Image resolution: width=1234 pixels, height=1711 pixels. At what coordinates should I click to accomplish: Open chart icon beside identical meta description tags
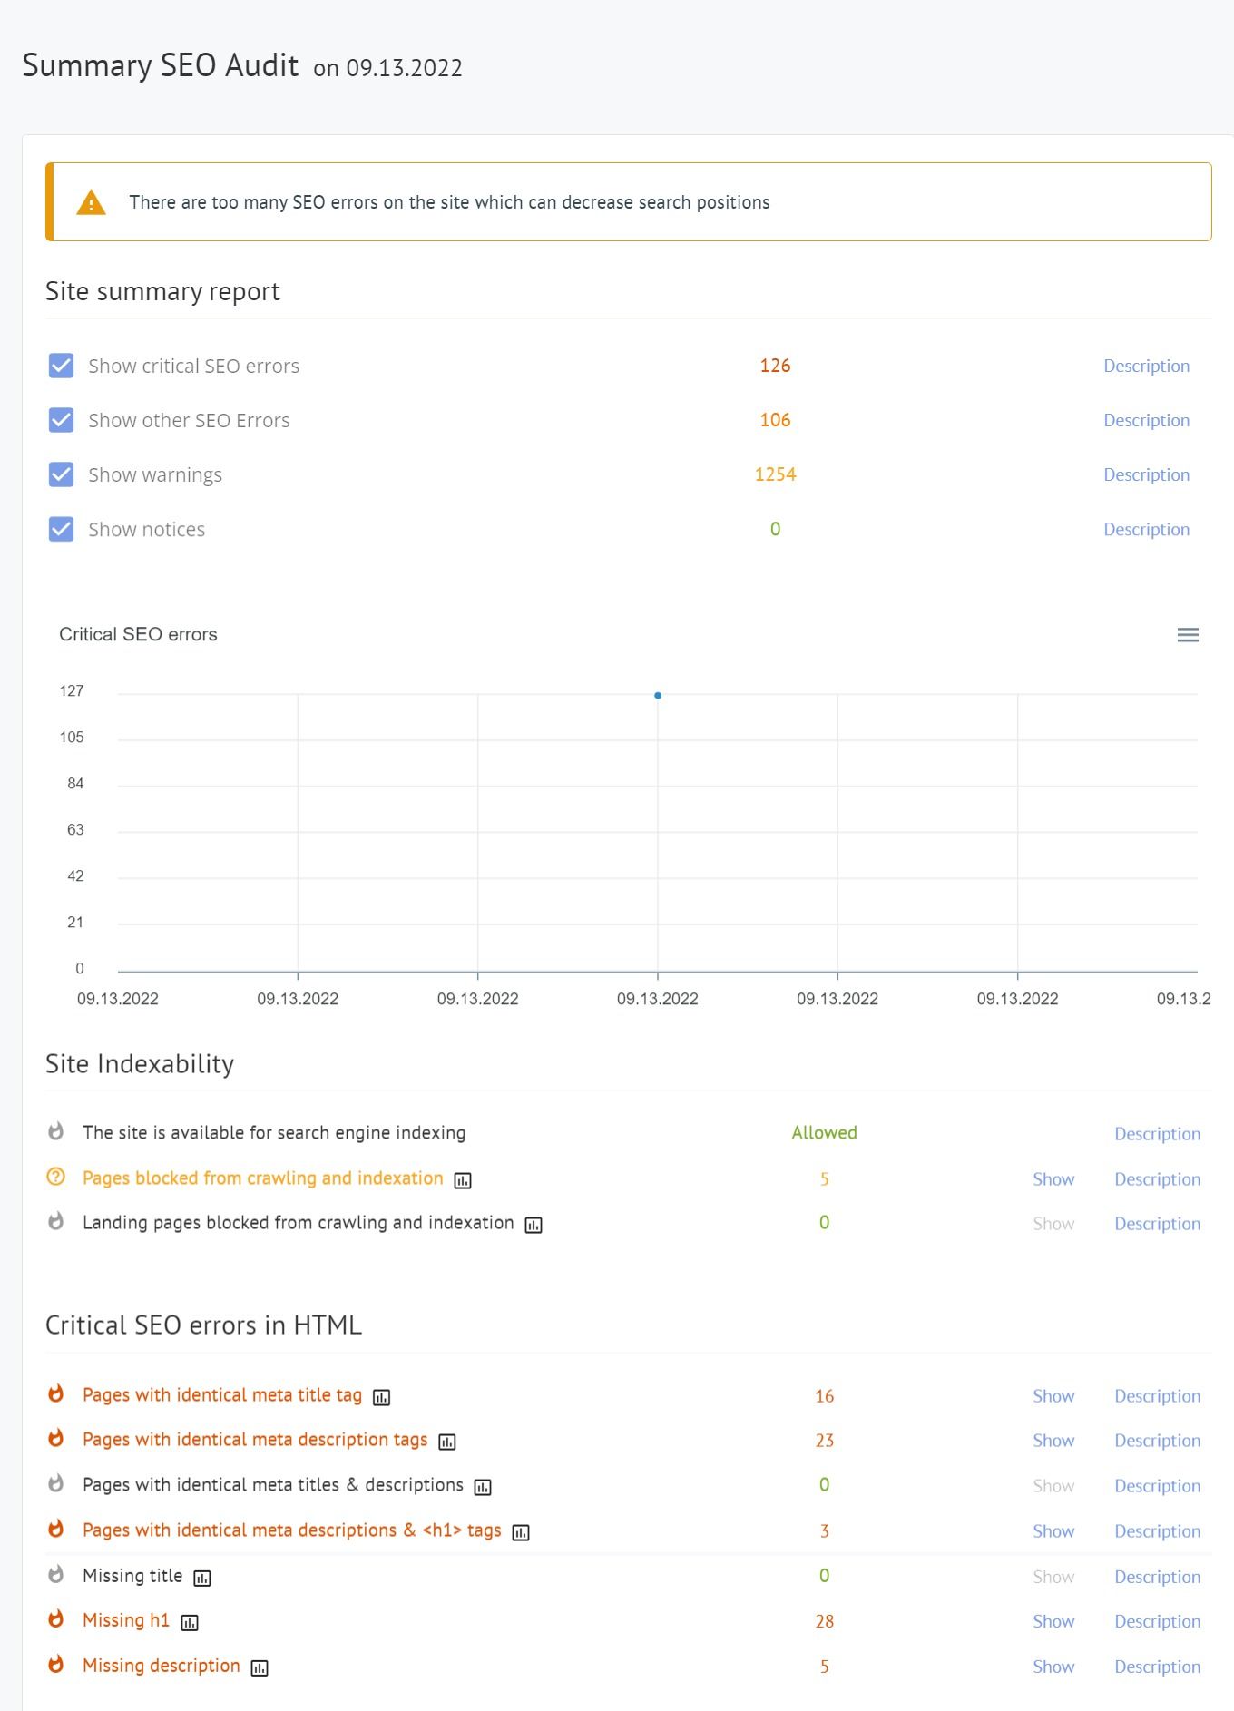(x=447, y=1442)
